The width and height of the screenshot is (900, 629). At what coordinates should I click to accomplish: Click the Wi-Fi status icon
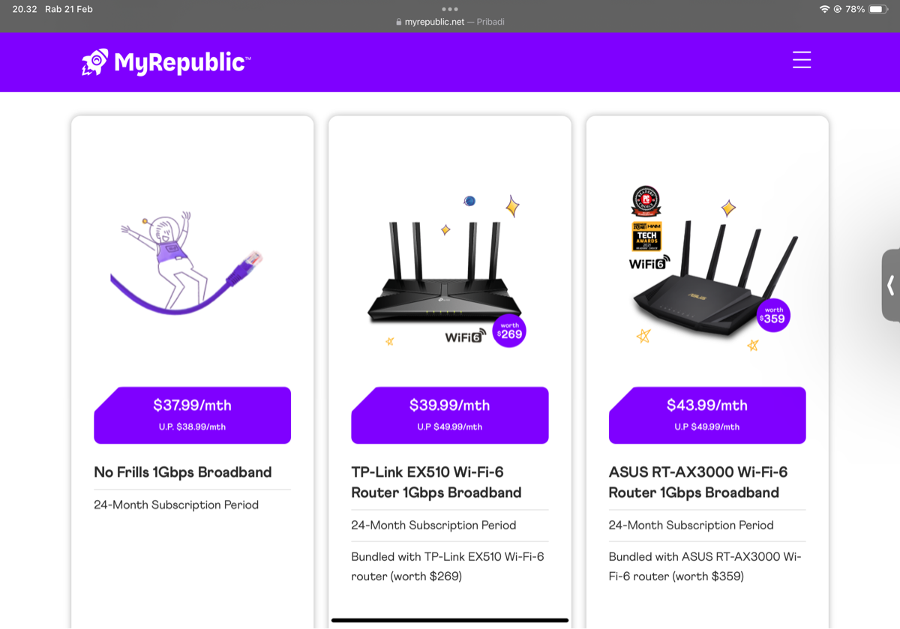click(x=825, y=9)
